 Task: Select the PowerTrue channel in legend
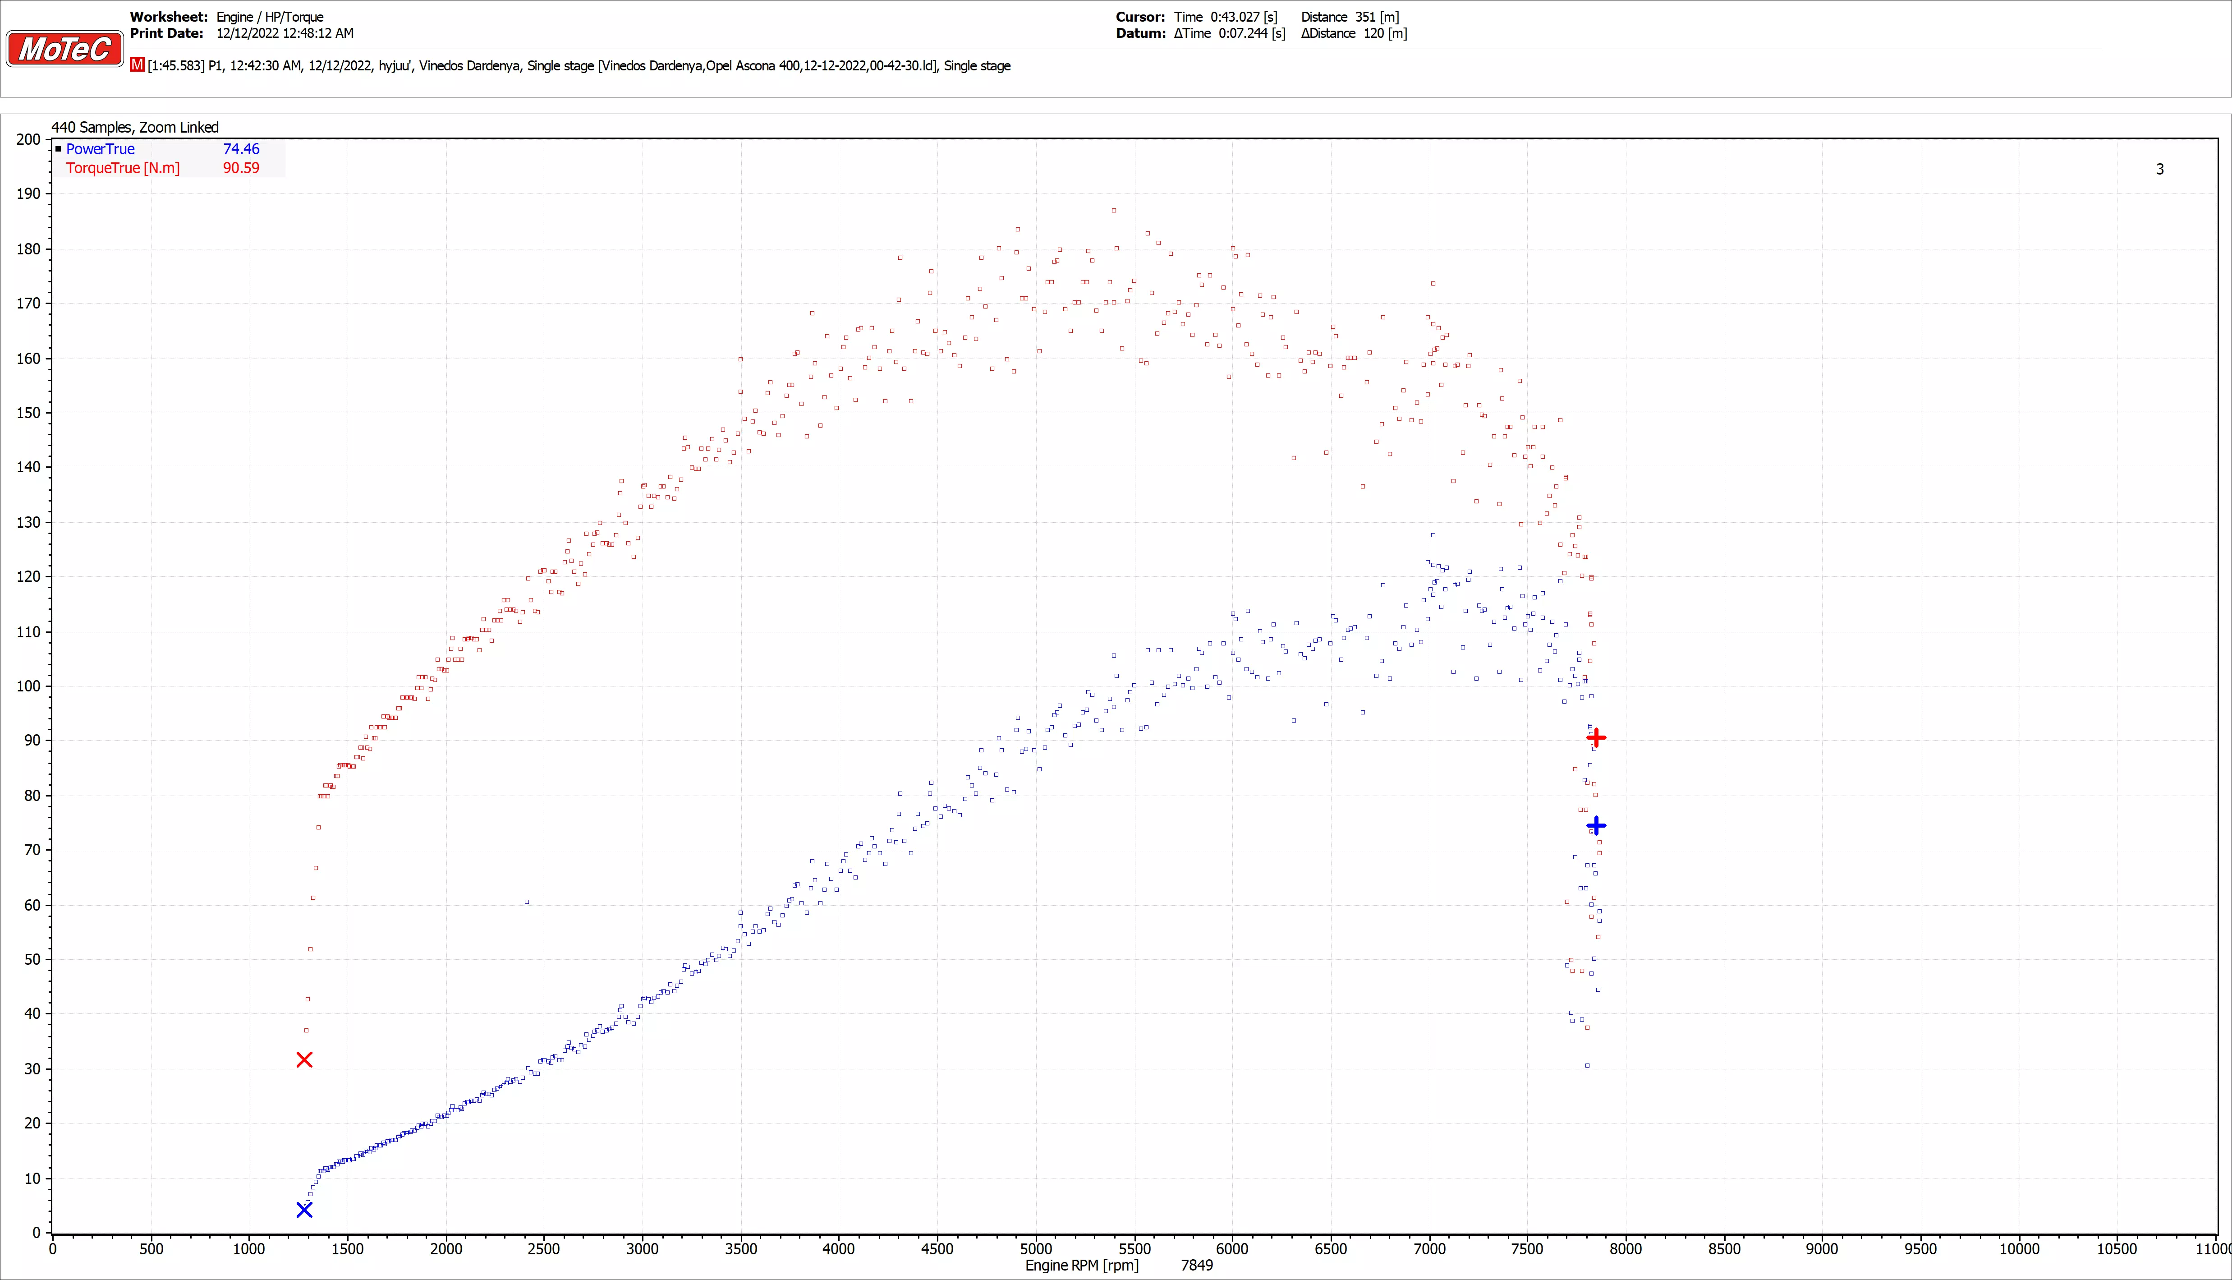[x=100, y=149]
